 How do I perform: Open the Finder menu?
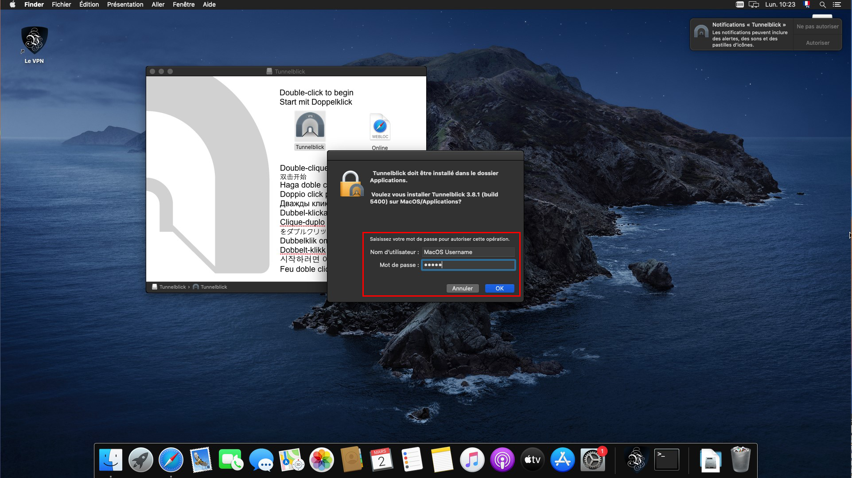tap(34, 4)
